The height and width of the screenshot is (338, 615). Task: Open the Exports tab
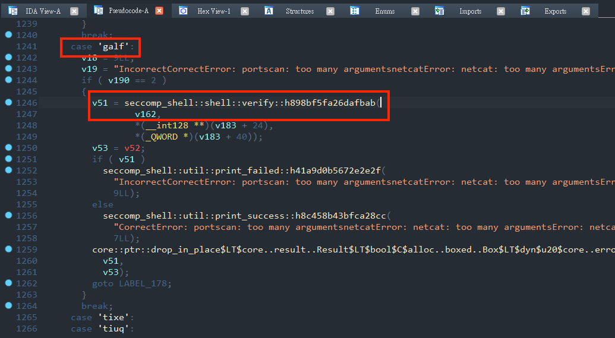point(555,11)
